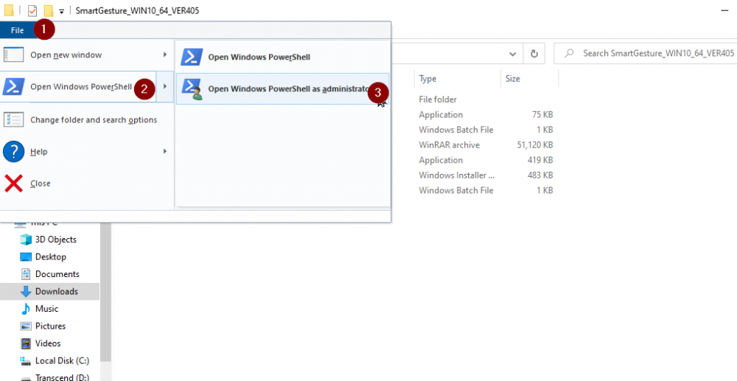Click the red X Close icon
Image resolution: width=737 pixels, height=381 pixels.
[x=13, y=183]
